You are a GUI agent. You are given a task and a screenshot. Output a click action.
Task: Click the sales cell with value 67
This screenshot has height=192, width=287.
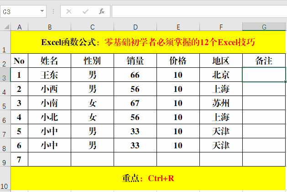[x=135, y=103]
